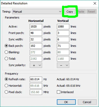Click the Copy button

70,12
